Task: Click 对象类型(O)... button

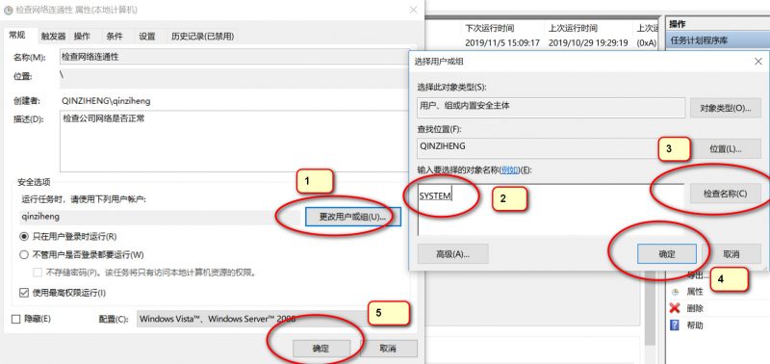Action: click(726, 108)
